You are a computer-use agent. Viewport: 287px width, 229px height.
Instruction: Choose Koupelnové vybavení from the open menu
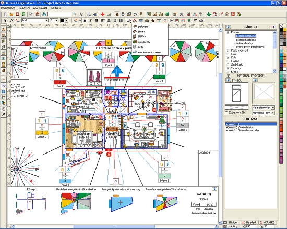tap(149, 52)
